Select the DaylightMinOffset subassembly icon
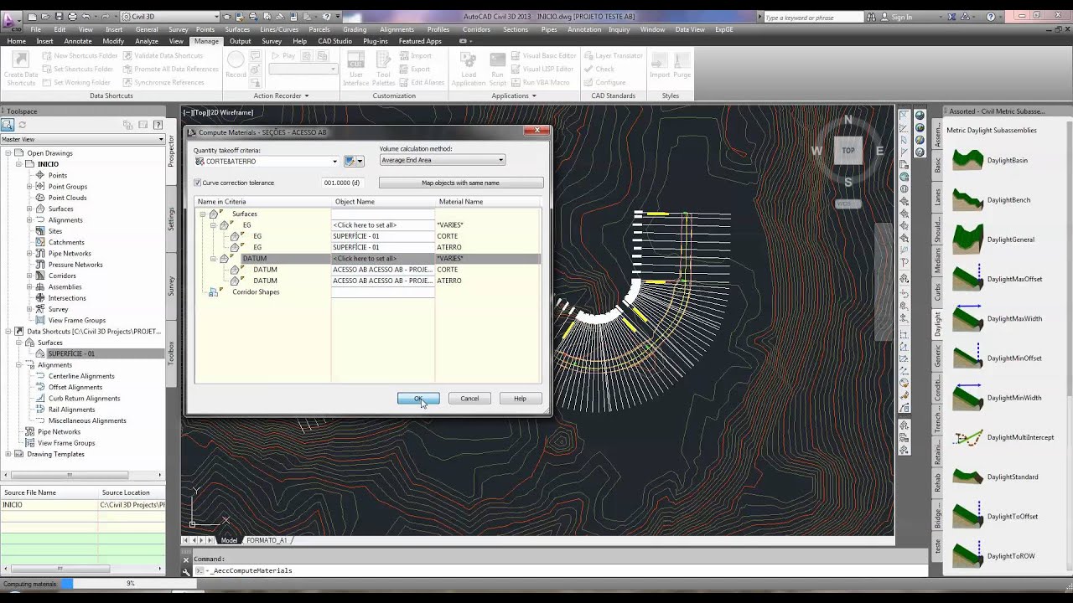The image size is (1073, 603). click(x=967, y=358)
